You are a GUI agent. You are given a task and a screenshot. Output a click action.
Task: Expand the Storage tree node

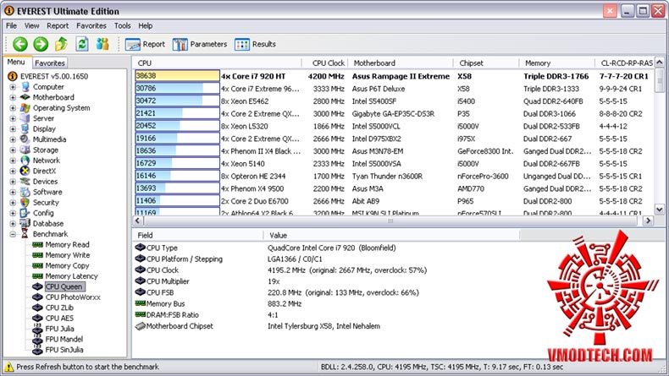click(13, 150)
